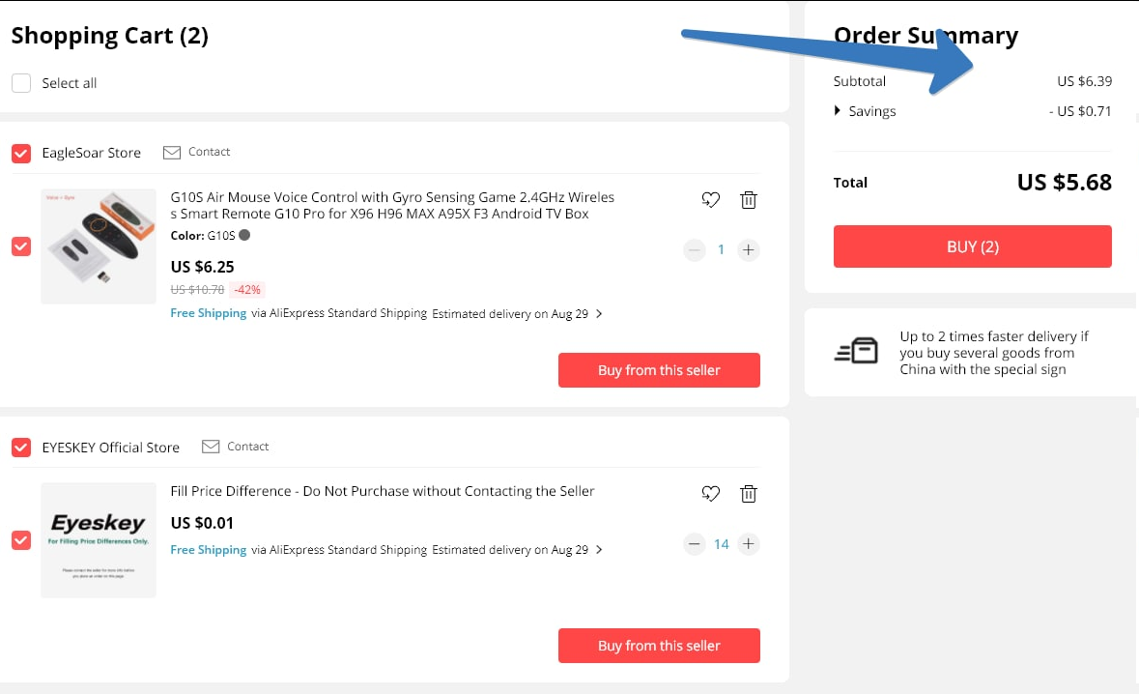Increase G10S Air Mouse quantity with plus
The height and width of the screenshot is (694, 1139).
[748, 250]
